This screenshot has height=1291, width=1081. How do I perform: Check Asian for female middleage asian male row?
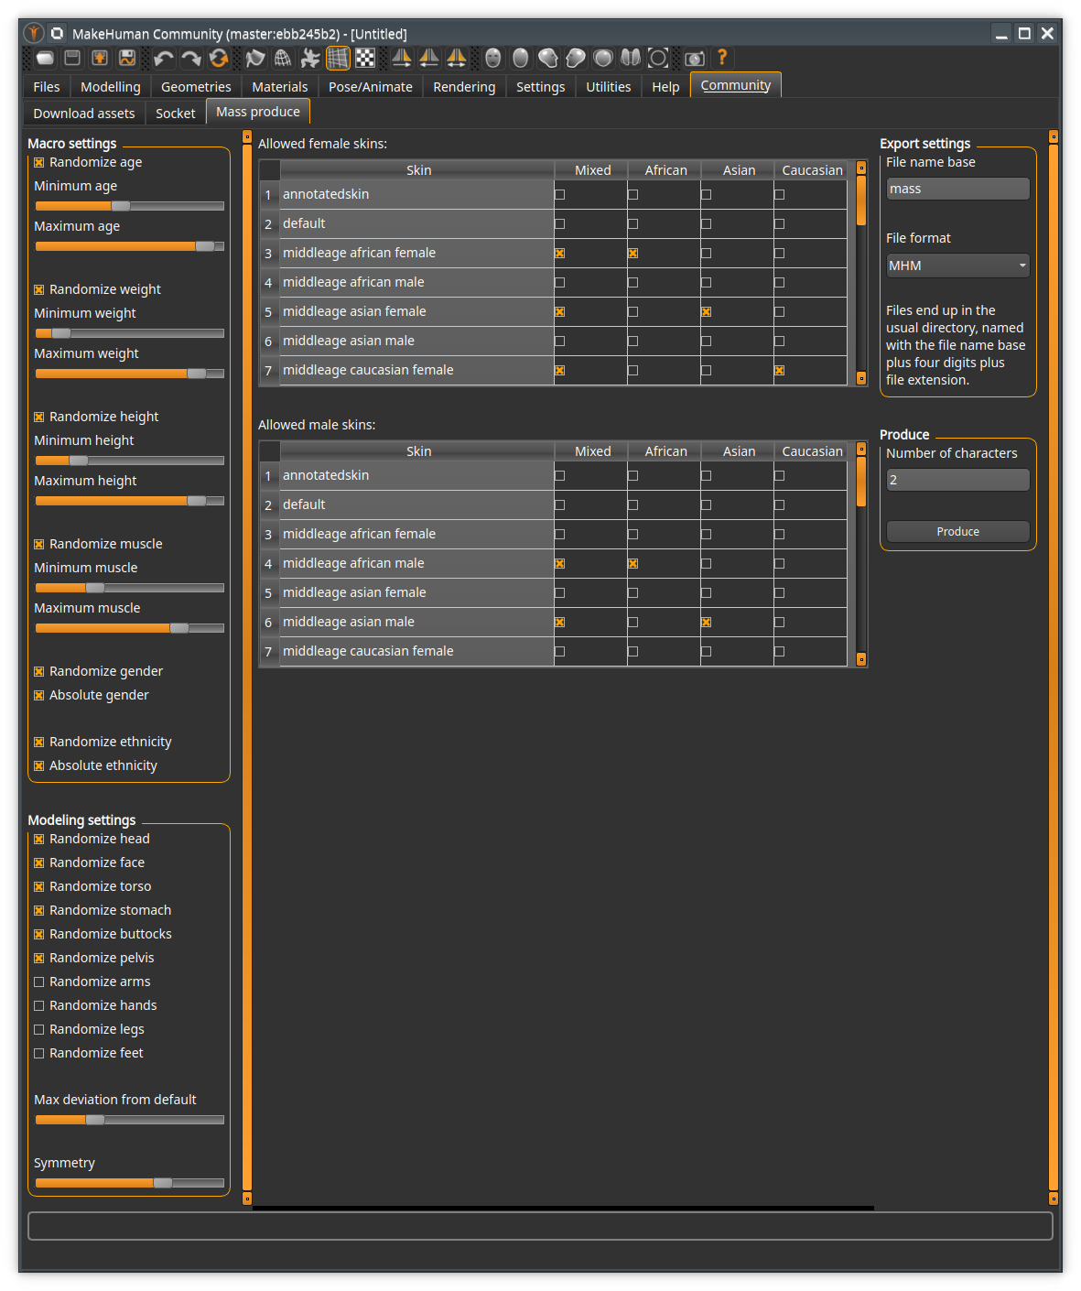coord(707,342)
